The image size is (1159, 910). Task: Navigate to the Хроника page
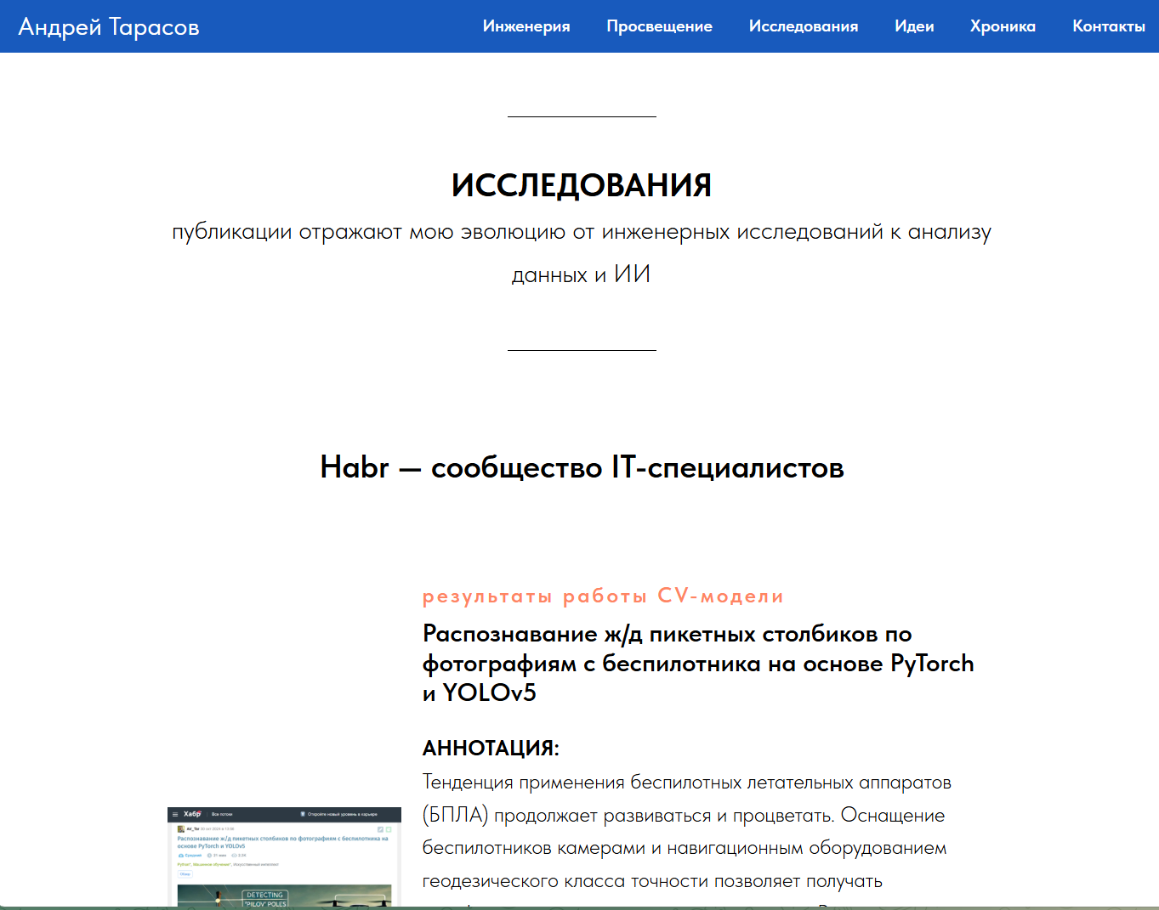(x=1003, y=26)
